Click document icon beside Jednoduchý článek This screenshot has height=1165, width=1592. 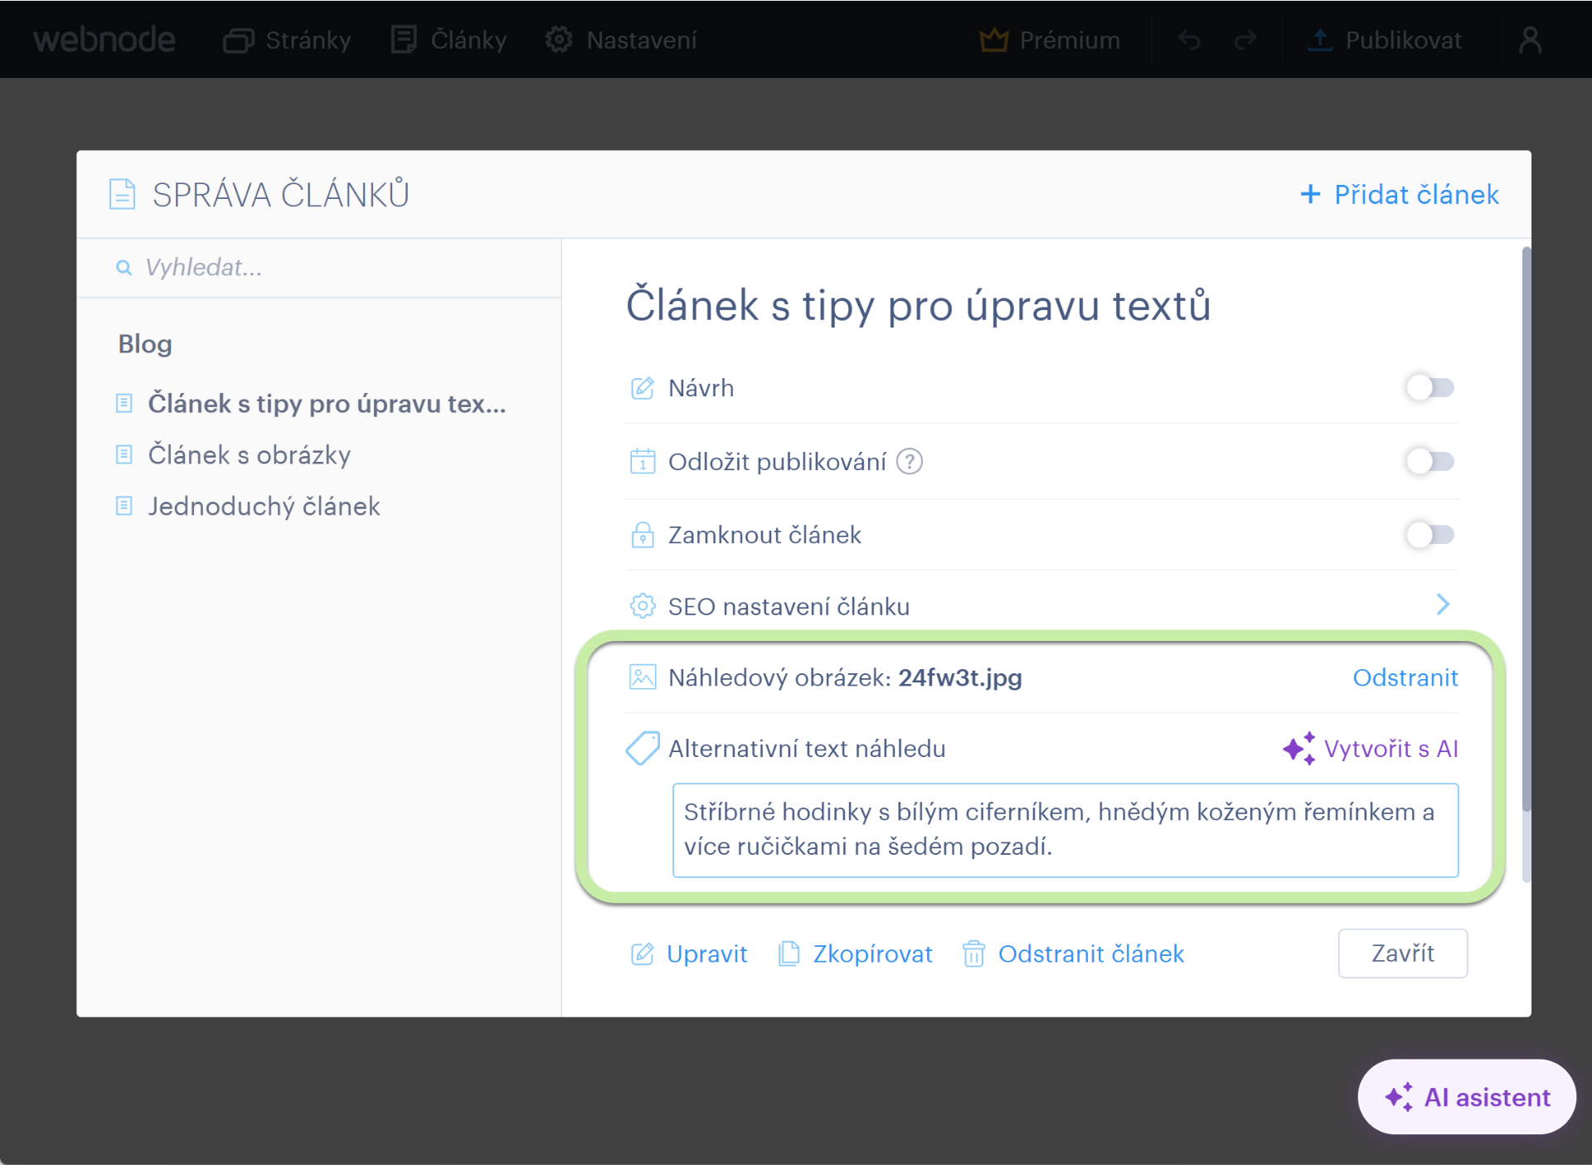[x=124, y=506]
